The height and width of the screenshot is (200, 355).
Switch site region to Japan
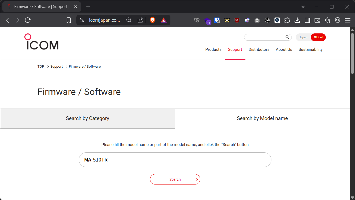tap(303, 37)
